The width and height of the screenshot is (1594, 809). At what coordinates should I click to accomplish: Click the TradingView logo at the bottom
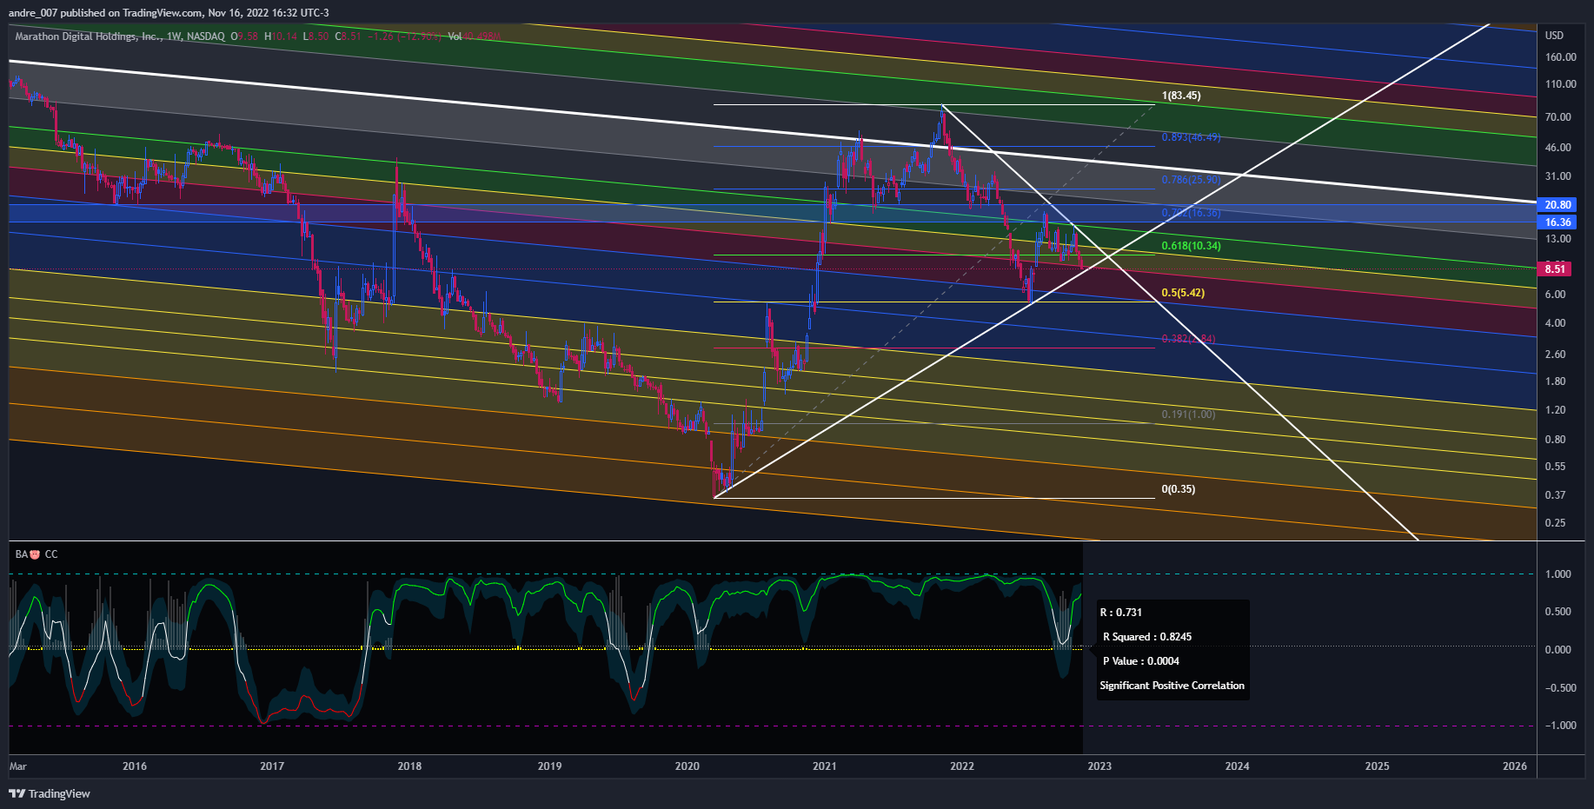[x=50, y=793]
